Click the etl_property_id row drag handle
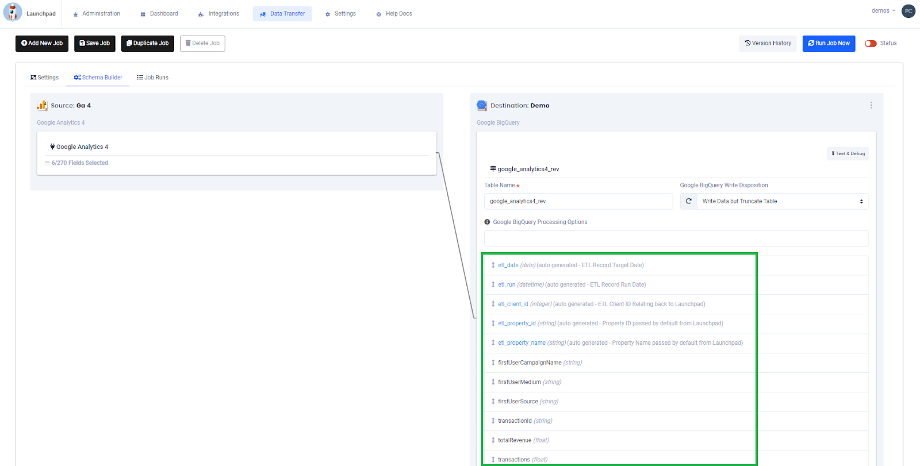This screenshot has width=920, height=466. [493, 324]
